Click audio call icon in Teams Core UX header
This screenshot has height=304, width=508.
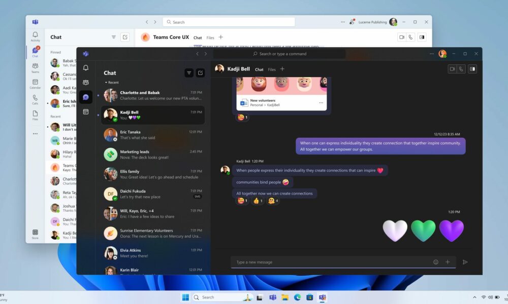[x=410, y=37]
